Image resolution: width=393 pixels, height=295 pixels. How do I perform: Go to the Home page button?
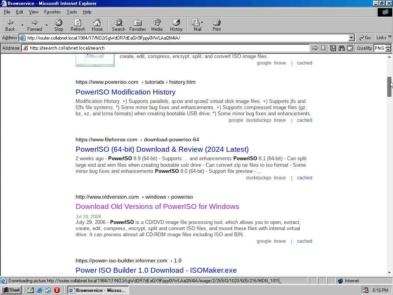(97, 25)
